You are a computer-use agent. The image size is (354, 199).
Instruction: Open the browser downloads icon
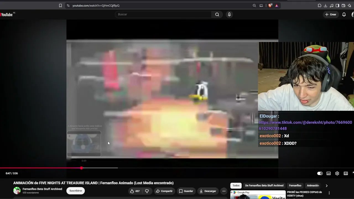coord(326,6)
